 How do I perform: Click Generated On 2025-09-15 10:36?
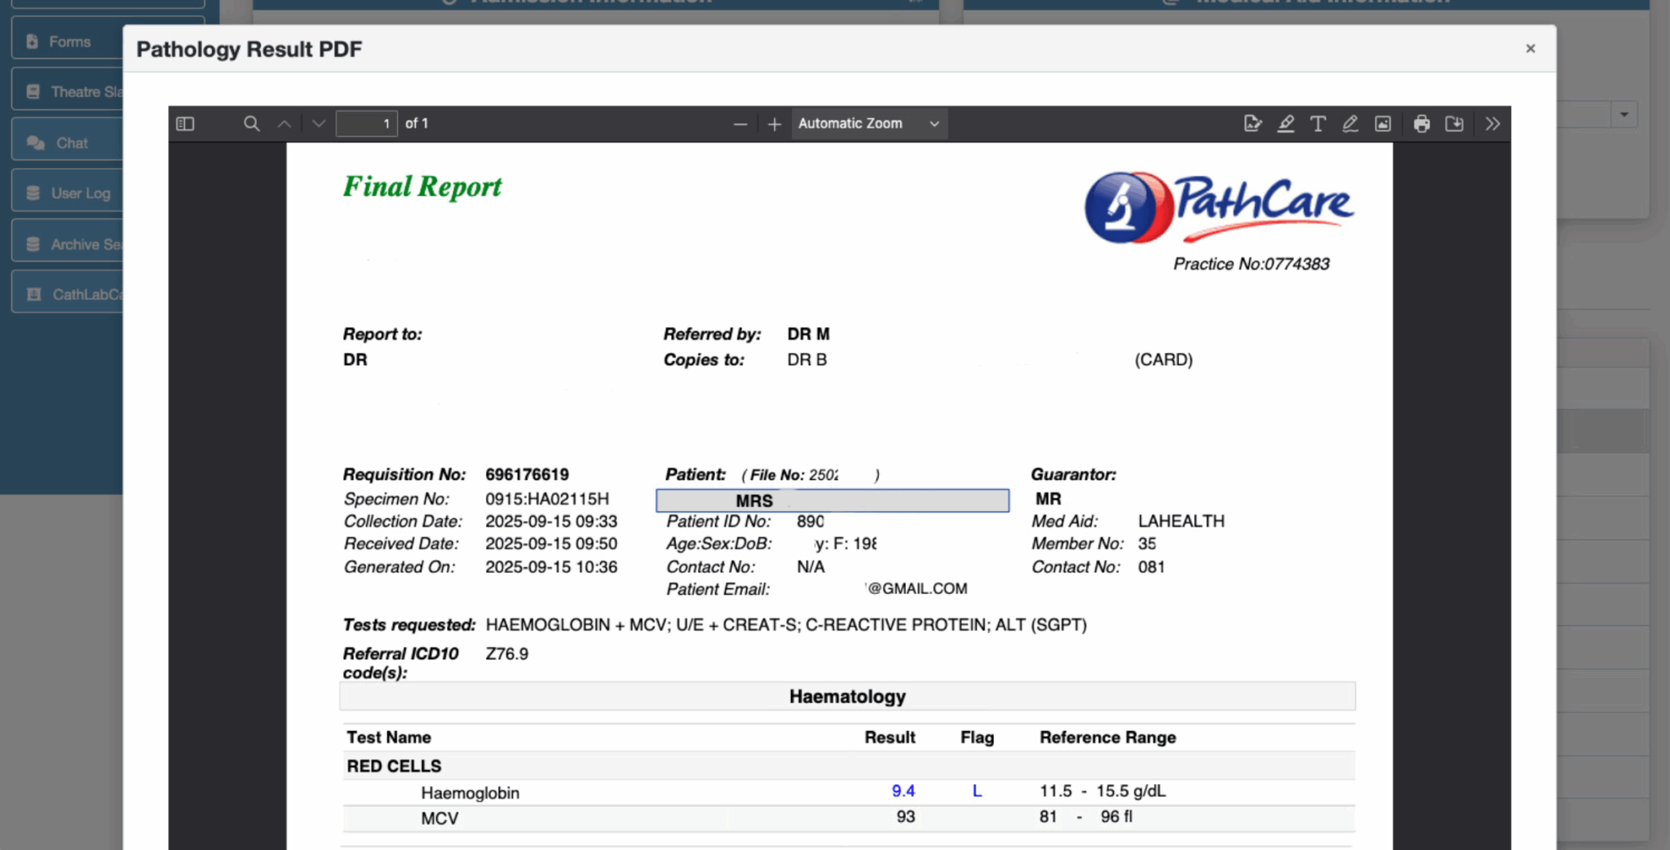551,567
